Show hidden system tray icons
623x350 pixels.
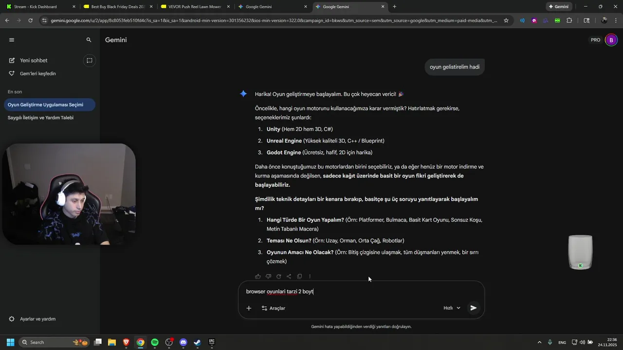539,342
